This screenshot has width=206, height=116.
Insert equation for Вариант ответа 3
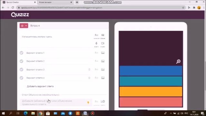tap(97, 70)
